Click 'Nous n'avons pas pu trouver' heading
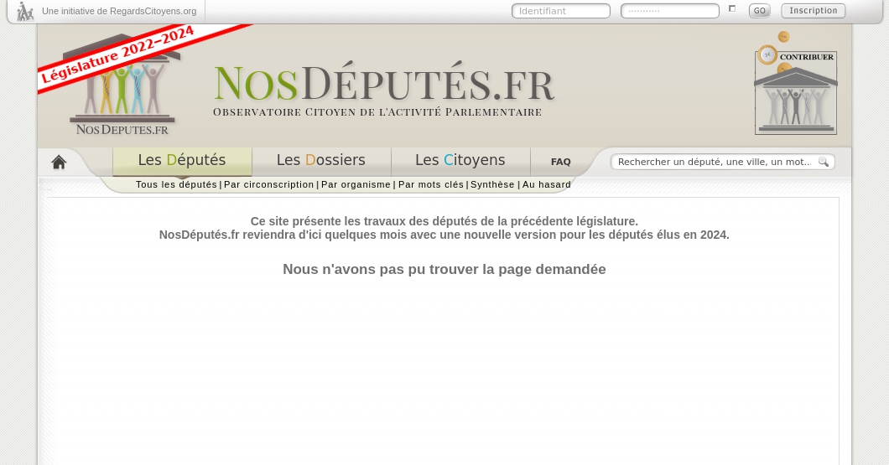Viewport: 889px width, 465px height. pyautogui.click(x=444, y=269)
